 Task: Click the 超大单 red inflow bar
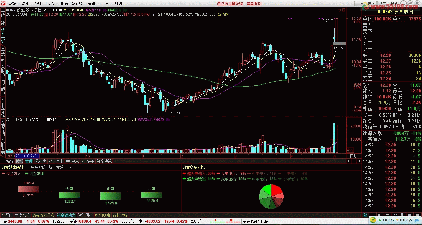[28, 189]
